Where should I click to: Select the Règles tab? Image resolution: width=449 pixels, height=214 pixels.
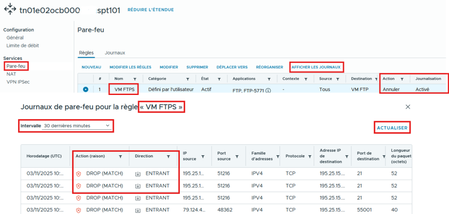click(86, 53)
